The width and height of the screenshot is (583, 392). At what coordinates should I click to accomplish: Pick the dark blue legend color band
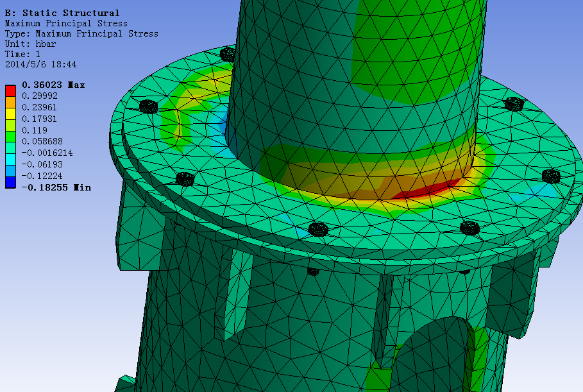tap(10, 182)
